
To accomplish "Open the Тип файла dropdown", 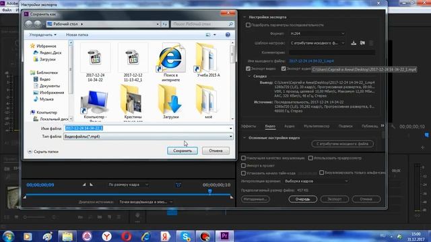I will click(148, 136).
